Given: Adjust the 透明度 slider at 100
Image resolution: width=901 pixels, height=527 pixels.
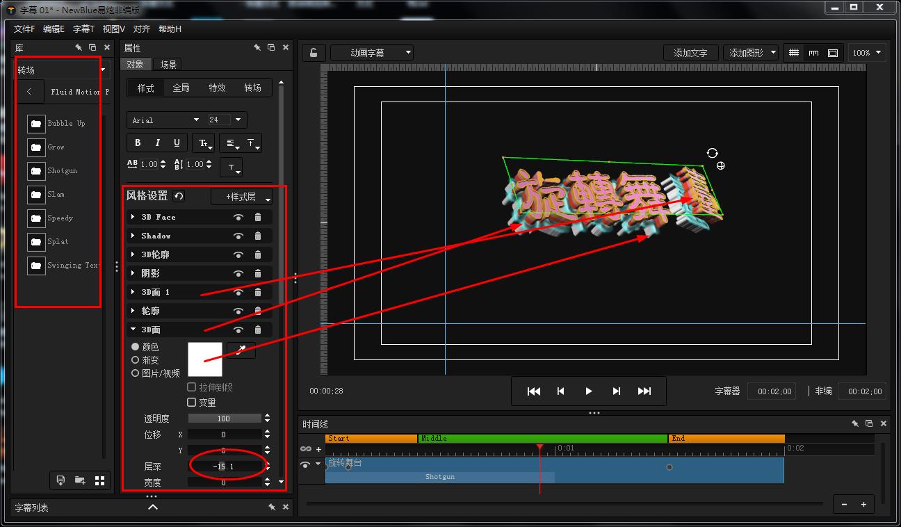Looking at the screenshot, I should (x=225, y=419).
